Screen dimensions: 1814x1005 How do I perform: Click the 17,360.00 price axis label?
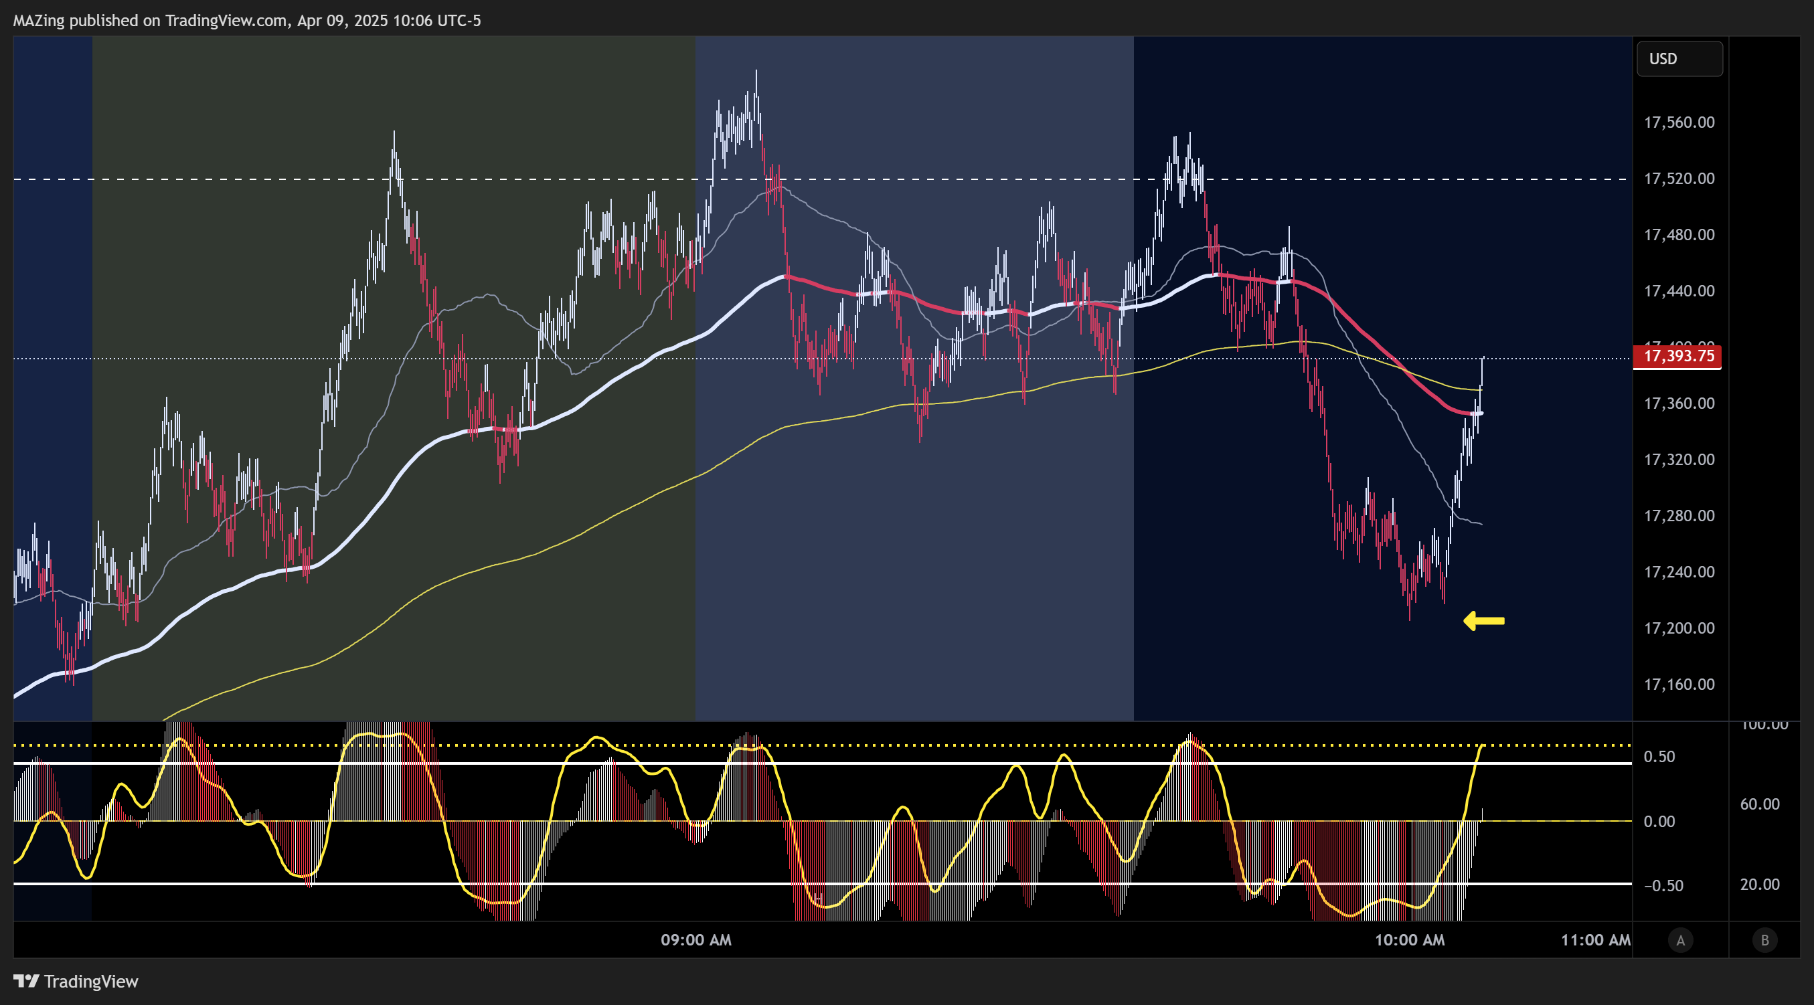1679,404
